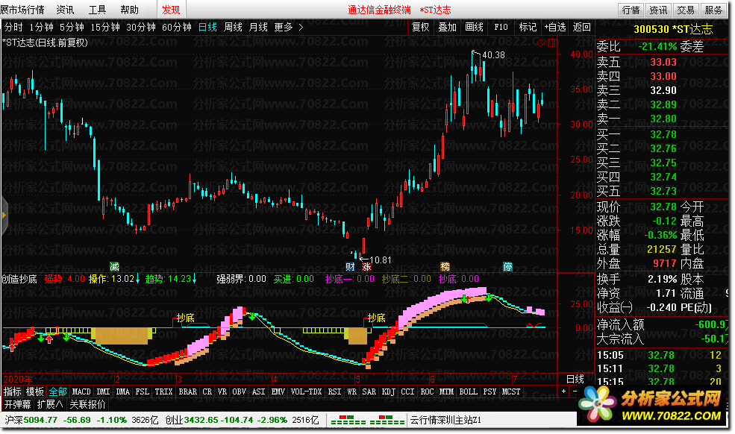The height and width of the screenshot is (434, 735).
Task: Select the VOL-TDX indicator tab
Action: coord(306,391)
